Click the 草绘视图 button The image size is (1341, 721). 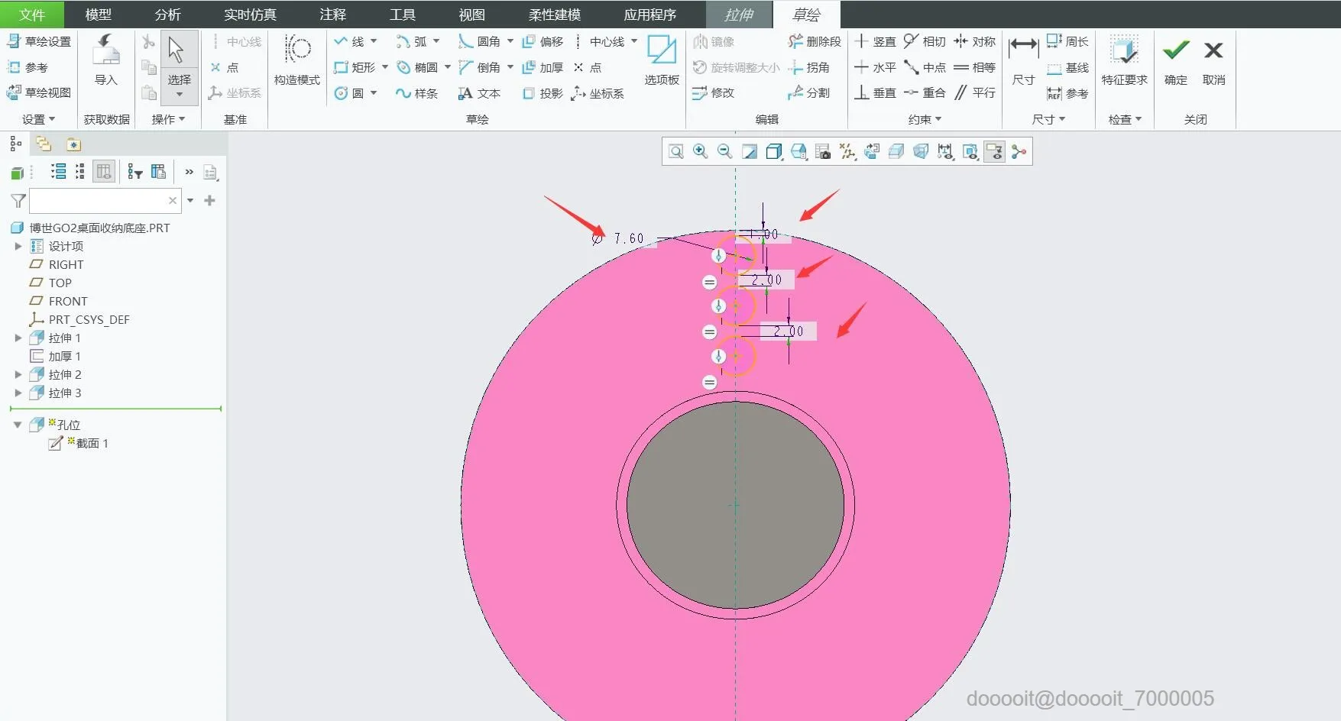[39, 92]
